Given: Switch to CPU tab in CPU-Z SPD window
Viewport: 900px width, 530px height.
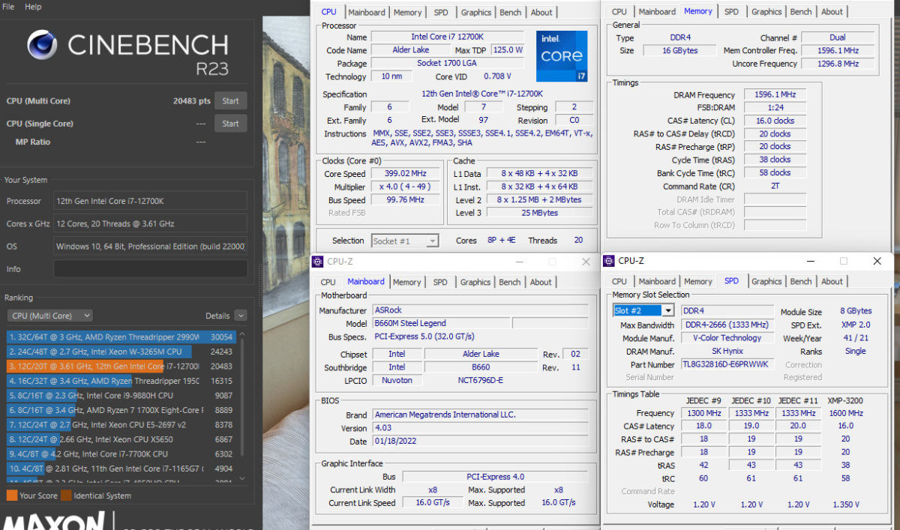Looking at the screenshot, I should (619, 281).
